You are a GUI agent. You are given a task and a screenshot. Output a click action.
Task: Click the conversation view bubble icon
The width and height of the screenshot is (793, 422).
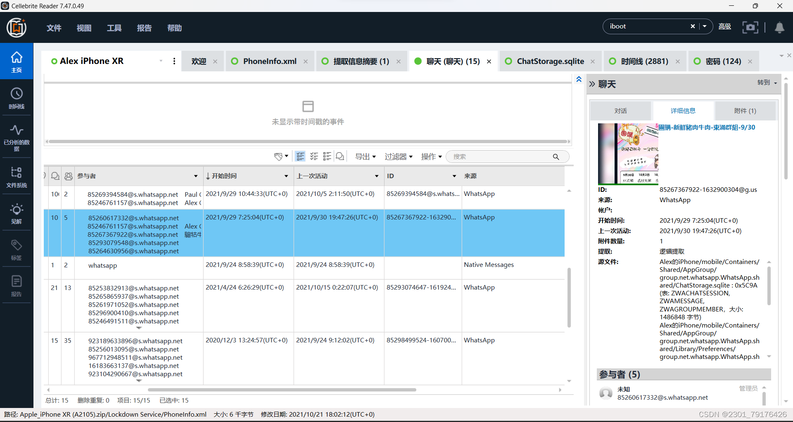pos(340,156)
